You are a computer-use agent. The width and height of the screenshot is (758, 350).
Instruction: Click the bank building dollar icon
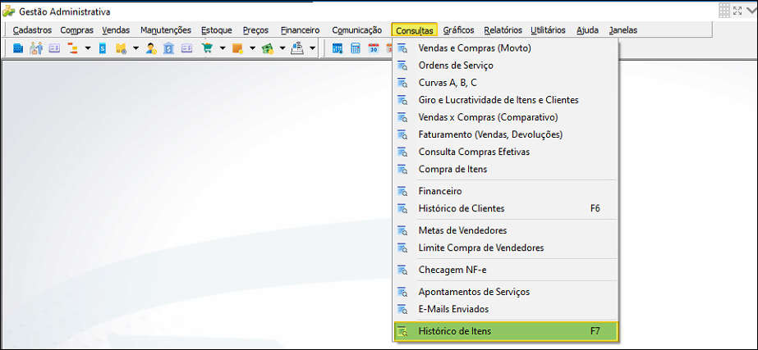pos(168,48)
